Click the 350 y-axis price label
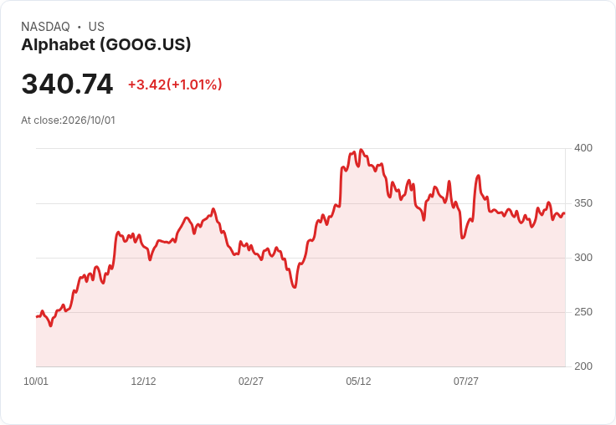Screen dimensions: 616x425 [x=583, y=203]
